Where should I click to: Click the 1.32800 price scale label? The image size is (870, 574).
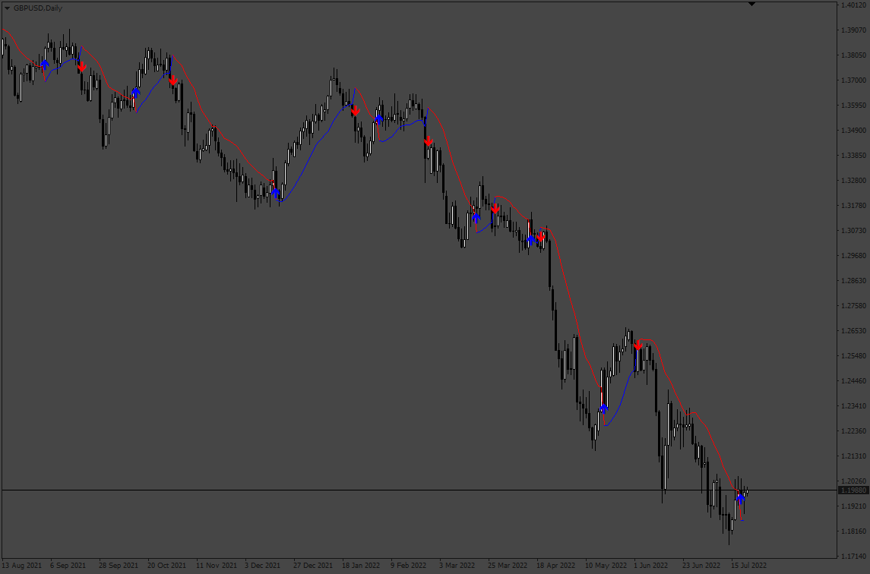pyautogui.click(x=854, y=180)
